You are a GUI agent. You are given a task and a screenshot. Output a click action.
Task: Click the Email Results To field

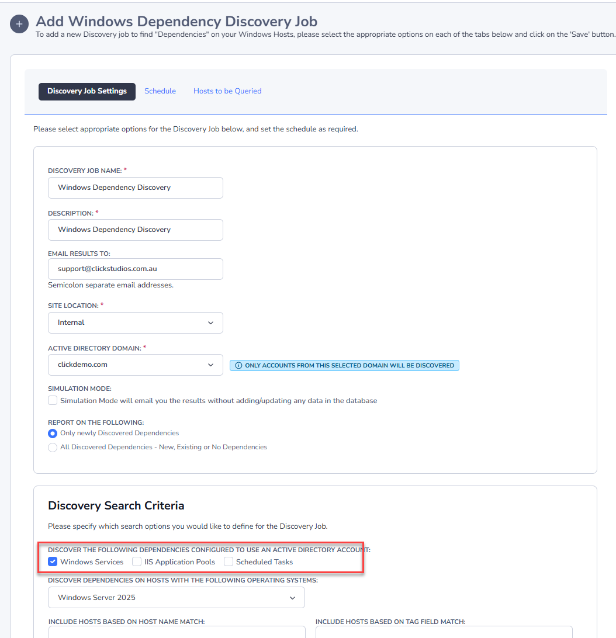click(x=136, y=269)
